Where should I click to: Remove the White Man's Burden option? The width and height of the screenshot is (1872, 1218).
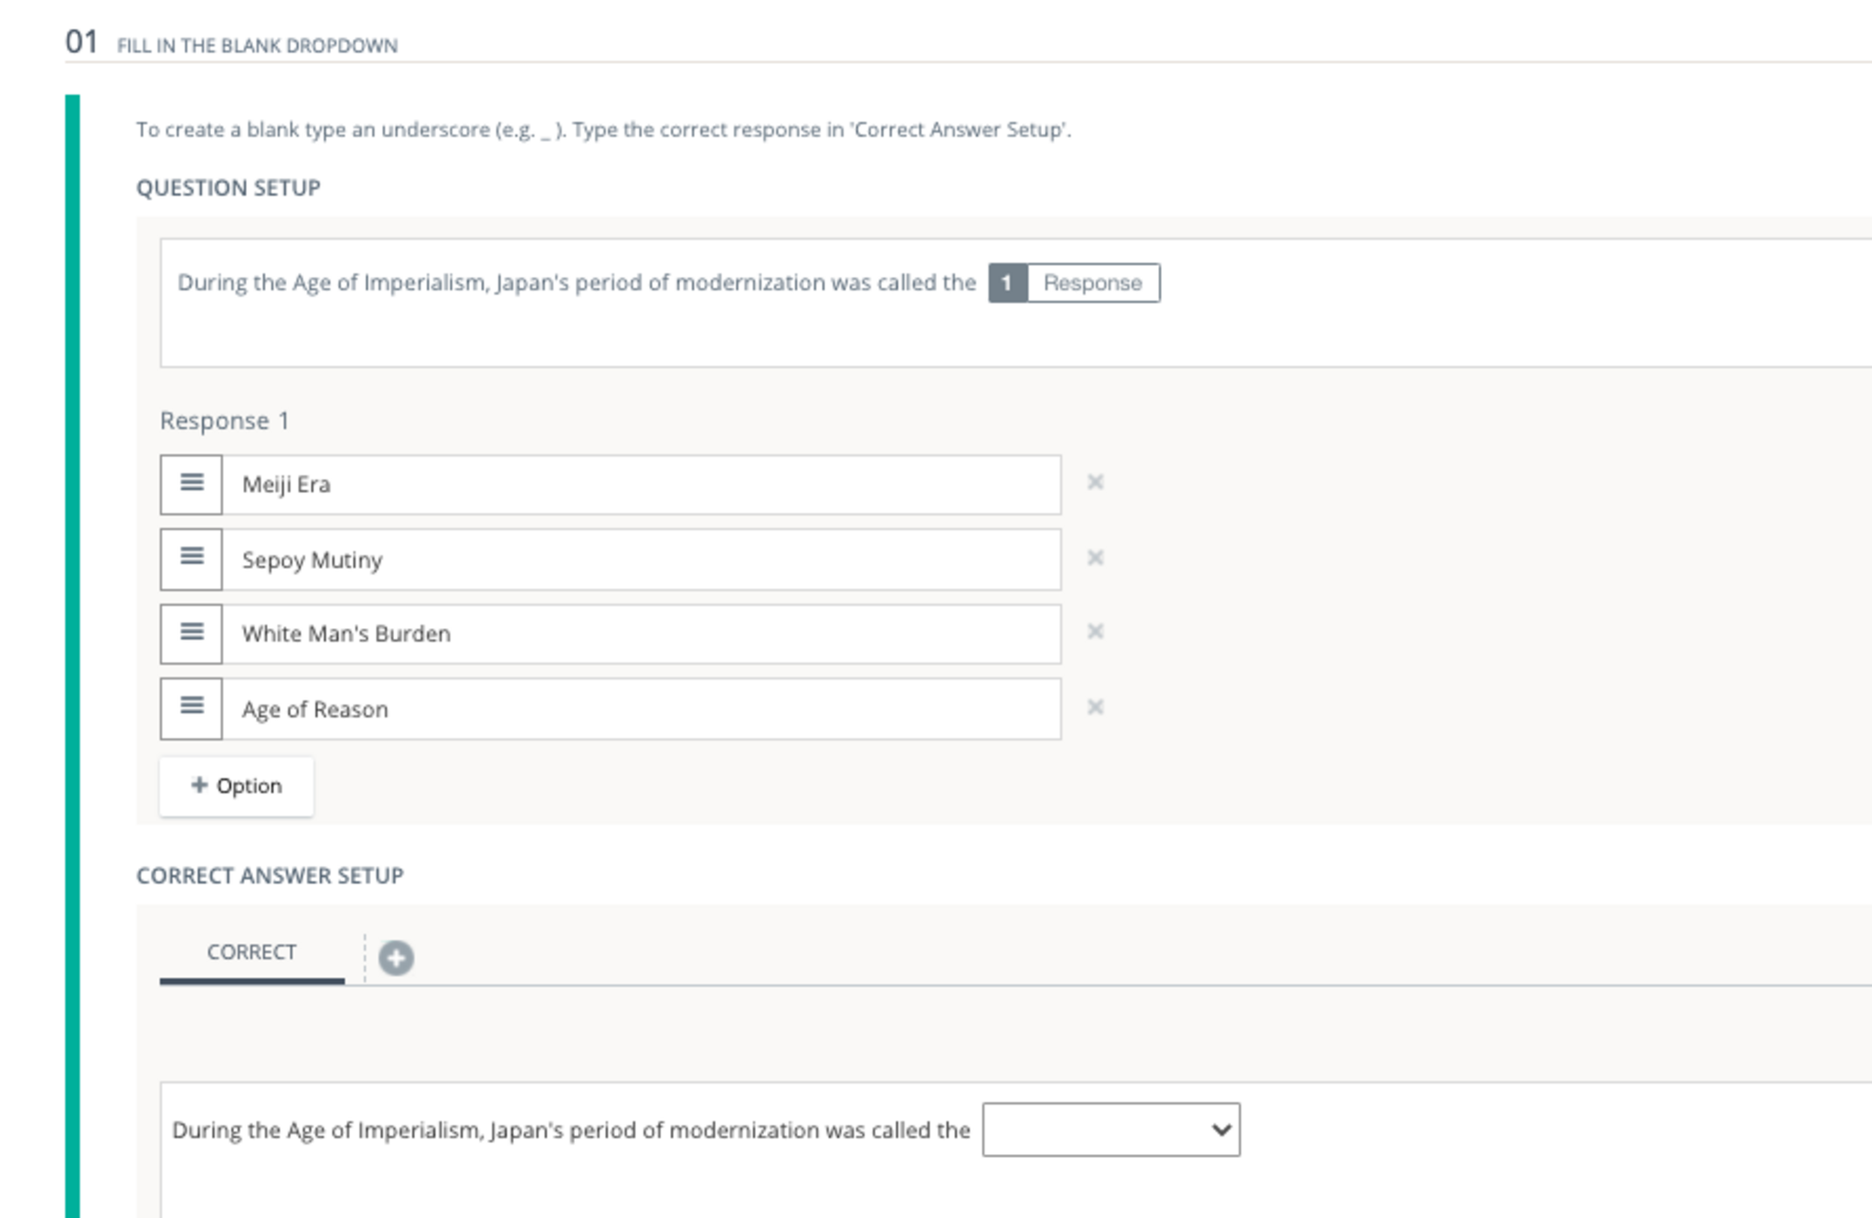point(1095,632)
